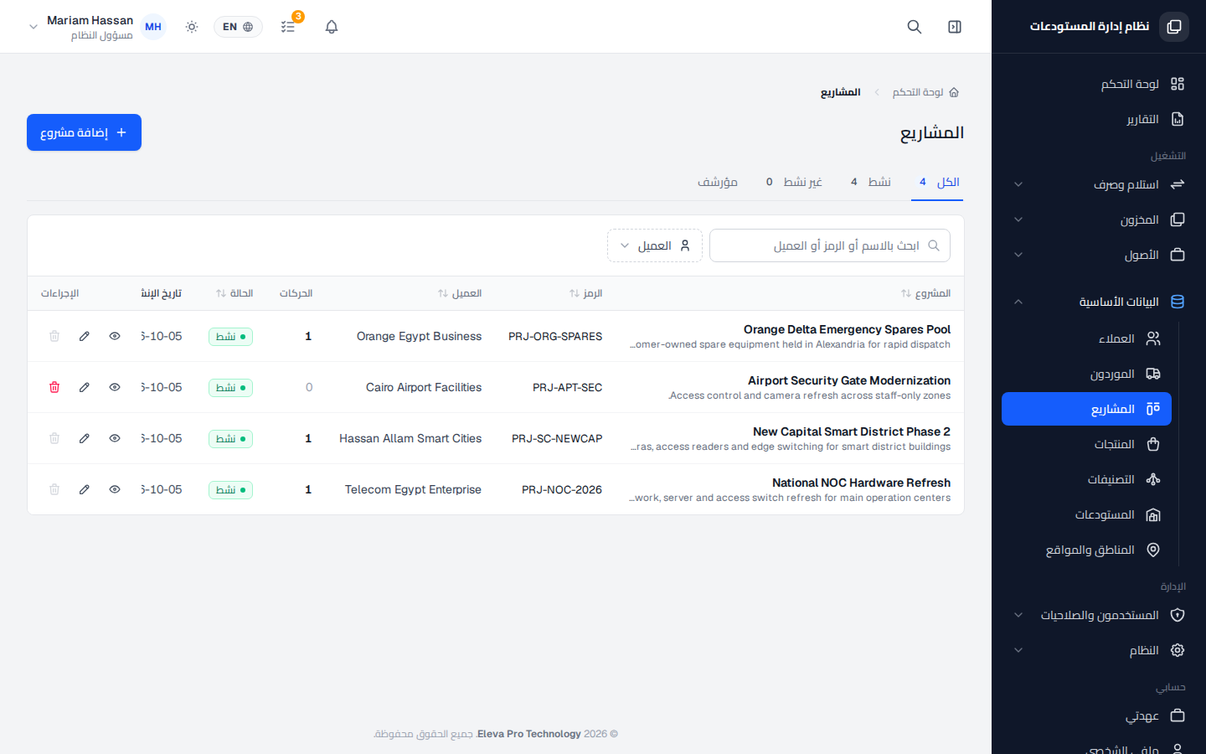Go to لوحة التحكم breadcrumb link
Image resolution: width=1206 pixels, height=754 pixels.
(x=925, y=92)
